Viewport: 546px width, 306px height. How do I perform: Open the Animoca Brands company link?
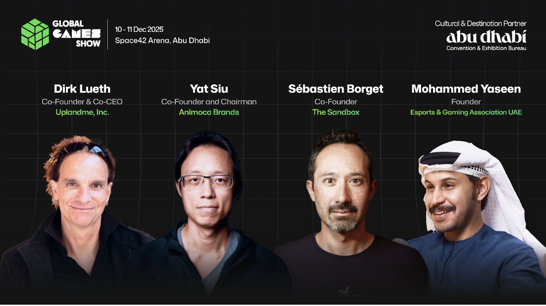209,112
